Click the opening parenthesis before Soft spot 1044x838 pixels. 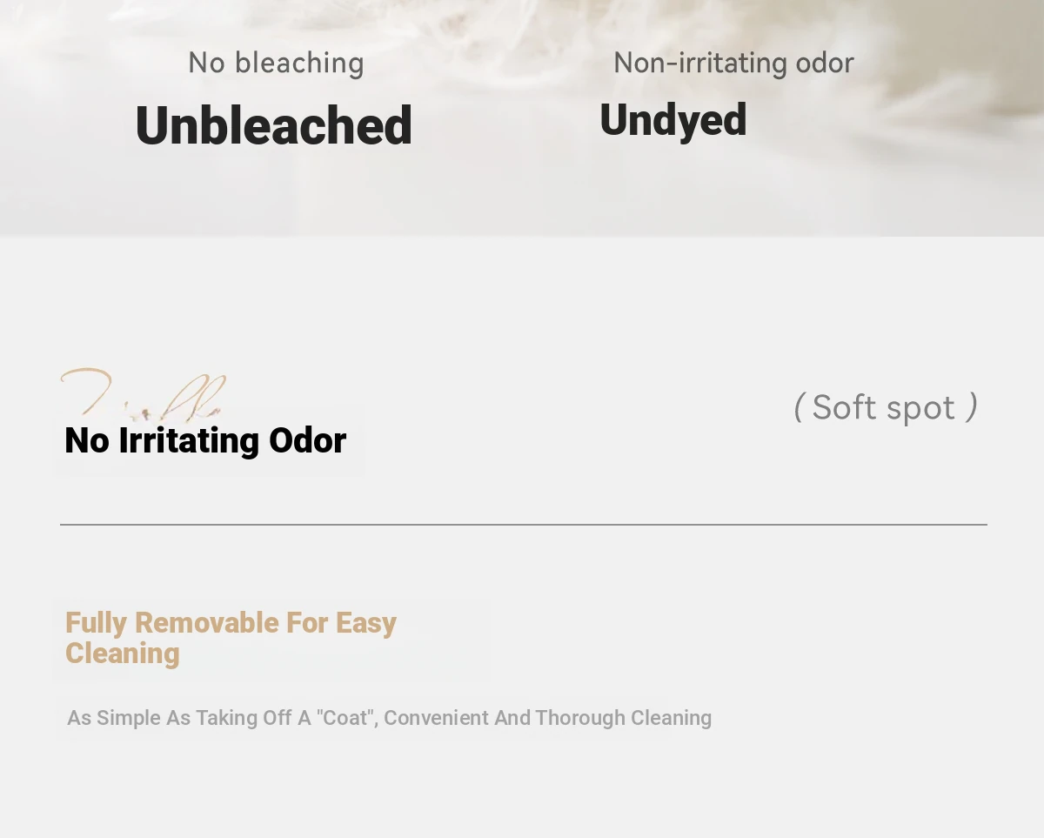[798, 407]
